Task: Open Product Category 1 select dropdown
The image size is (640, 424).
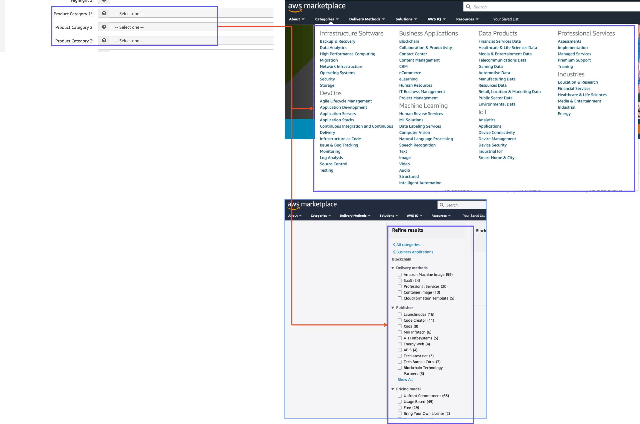Action: click(190, 14)
